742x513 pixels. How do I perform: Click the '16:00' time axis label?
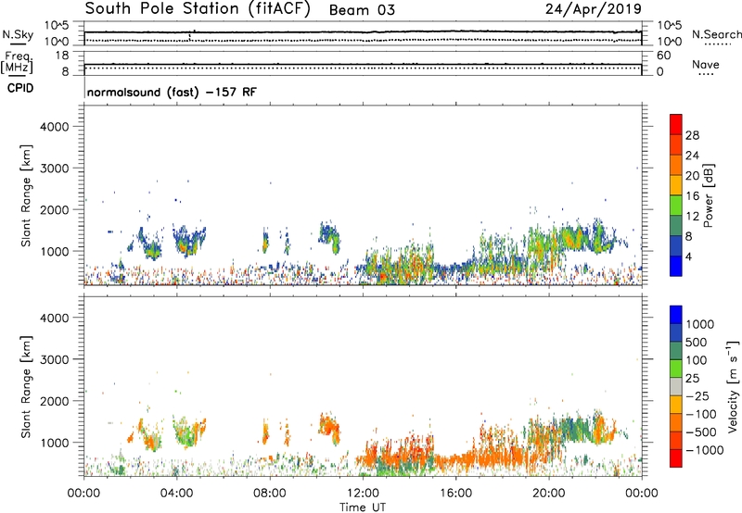pyautogui.click(x=456, y=494)
